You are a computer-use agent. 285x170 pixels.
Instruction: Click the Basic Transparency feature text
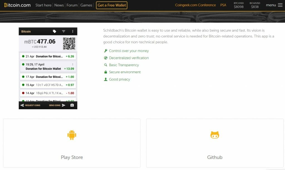pos(124,65)
